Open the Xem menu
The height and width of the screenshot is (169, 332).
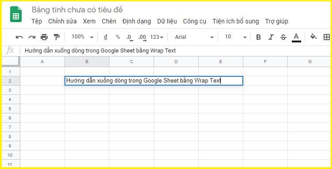pos(89,21)
